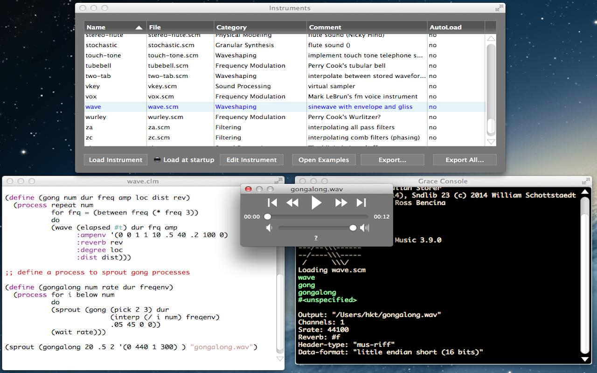This screenshot has width=597, height=373.
Task: Click the rewind double-arrow icon
Action: point(292,202)
